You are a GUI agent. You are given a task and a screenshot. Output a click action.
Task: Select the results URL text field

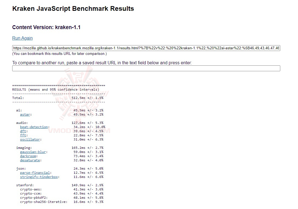(x=146, y=48)
